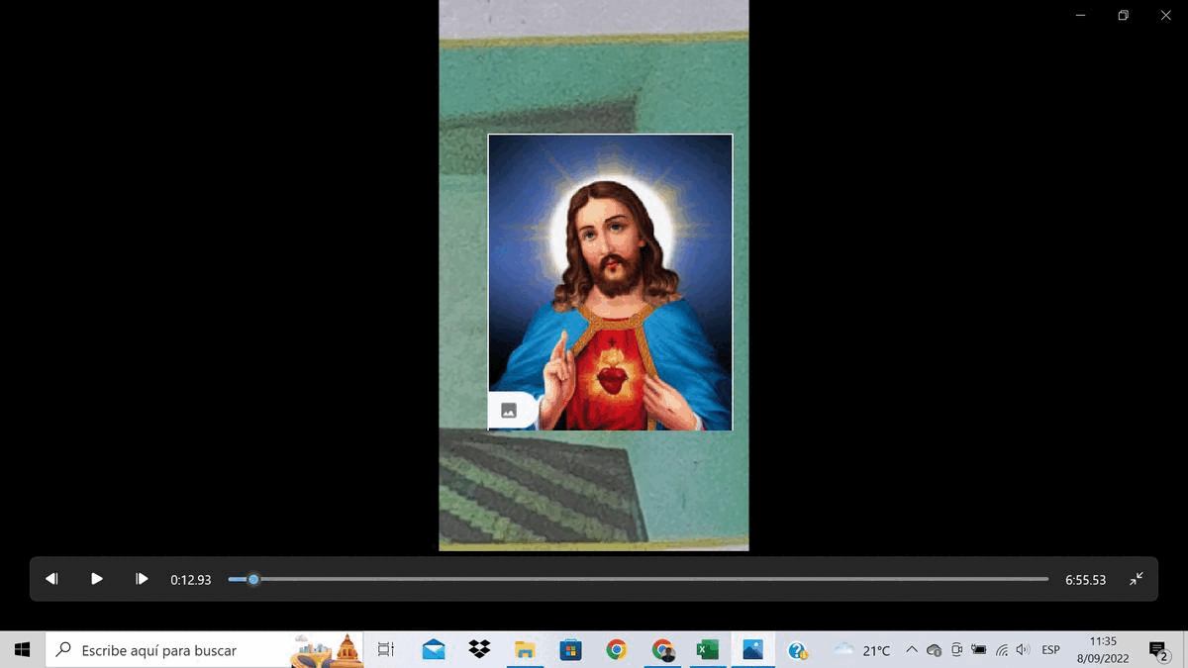Open Microsoft Store from the taskbar

point(570,650)
